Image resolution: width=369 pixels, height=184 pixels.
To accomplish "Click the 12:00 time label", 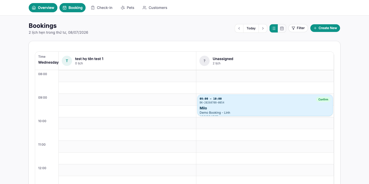I will point(42,168).
